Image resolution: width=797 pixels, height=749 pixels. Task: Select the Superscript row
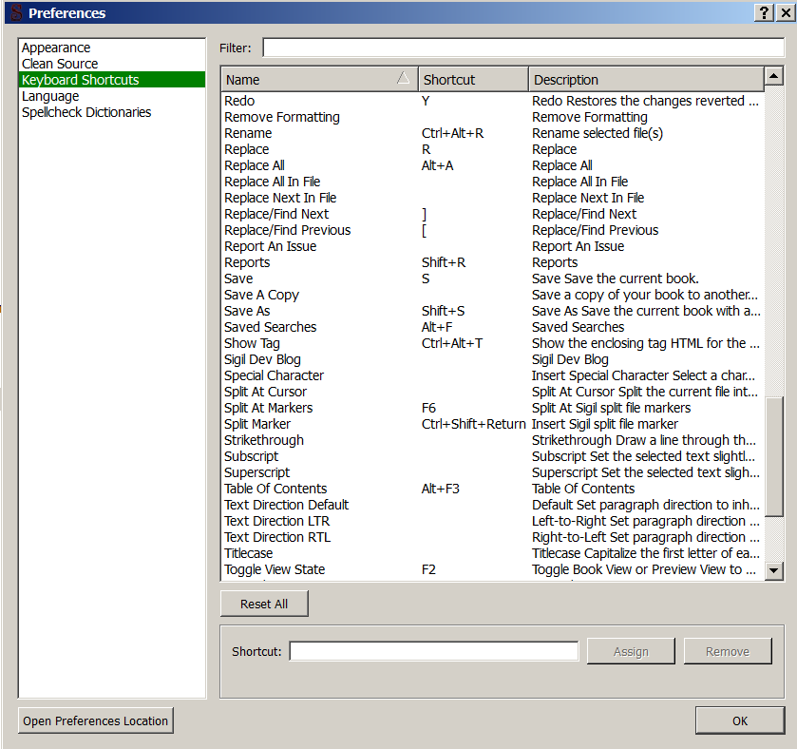(x=492, y=473)
